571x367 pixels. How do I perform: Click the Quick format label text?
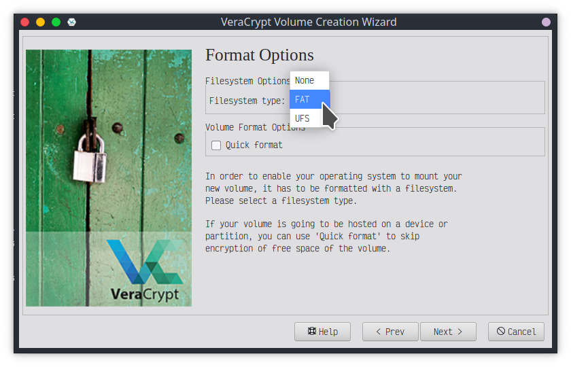254,145
